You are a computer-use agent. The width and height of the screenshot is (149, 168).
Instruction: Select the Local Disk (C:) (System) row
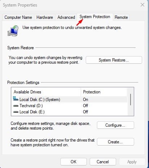click(x=70, y=100)
